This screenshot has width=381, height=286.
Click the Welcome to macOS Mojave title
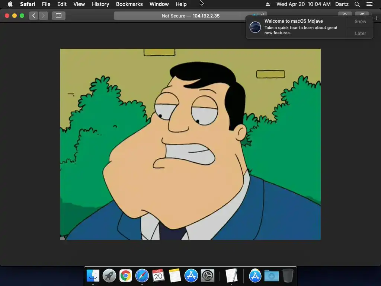(x=294, y=21)
